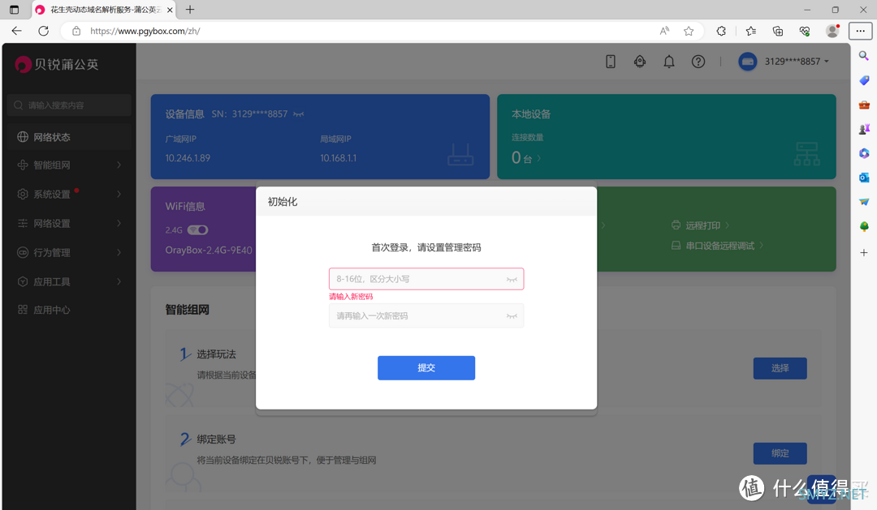877x510 pixels.
Task: Open browser Settings and more menu
Action: [x=860, y=31]
